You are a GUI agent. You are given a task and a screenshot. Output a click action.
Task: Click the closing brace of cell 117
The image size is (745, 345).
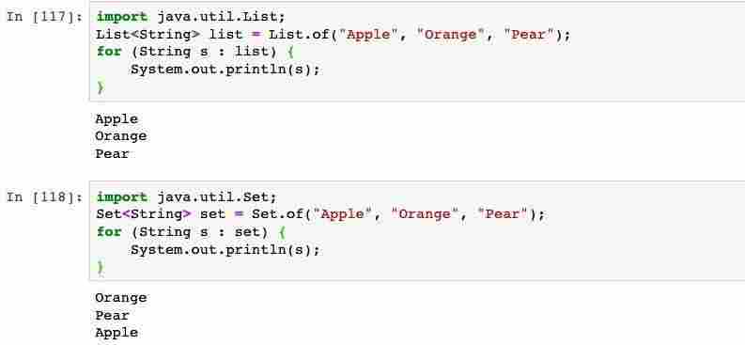point(101,87)
